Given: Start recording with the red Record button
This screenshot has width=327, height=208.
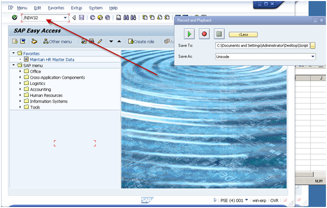Looking at the screenshot, I should [x=204, y=34].
